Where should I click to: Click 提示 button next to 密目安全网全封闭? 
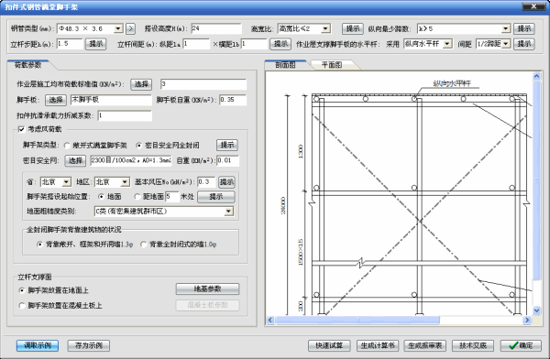pyautogui.click(x=227, y=145)
